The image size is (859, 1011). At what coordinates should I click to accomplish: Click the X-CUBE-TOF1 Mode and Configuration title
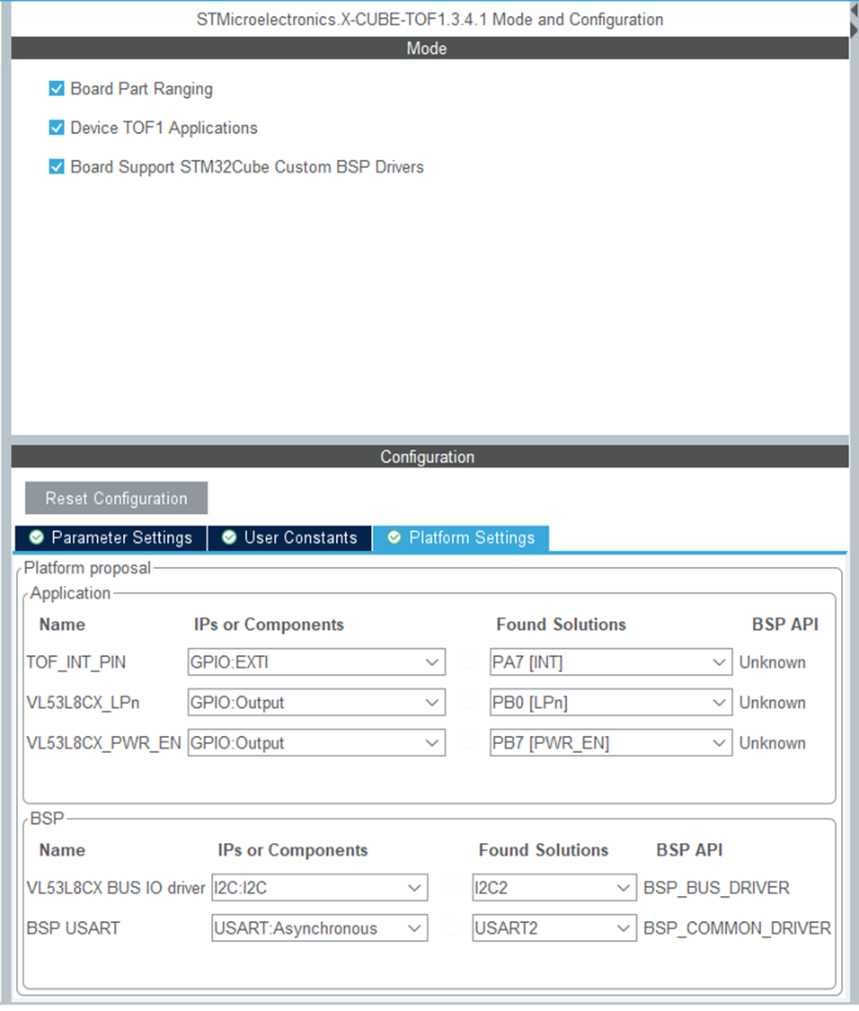click(x=429, y=20)
